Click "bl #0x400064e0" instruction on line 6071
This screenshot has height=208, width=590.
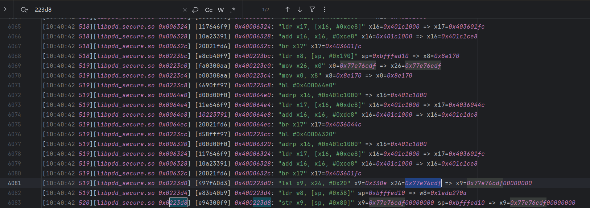pos(307,86)
